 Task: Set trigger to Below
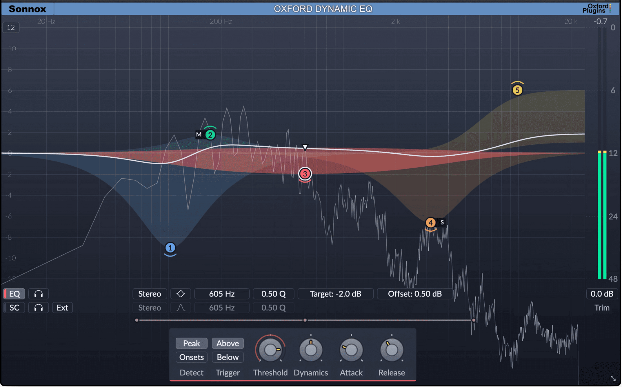(228, 357)
